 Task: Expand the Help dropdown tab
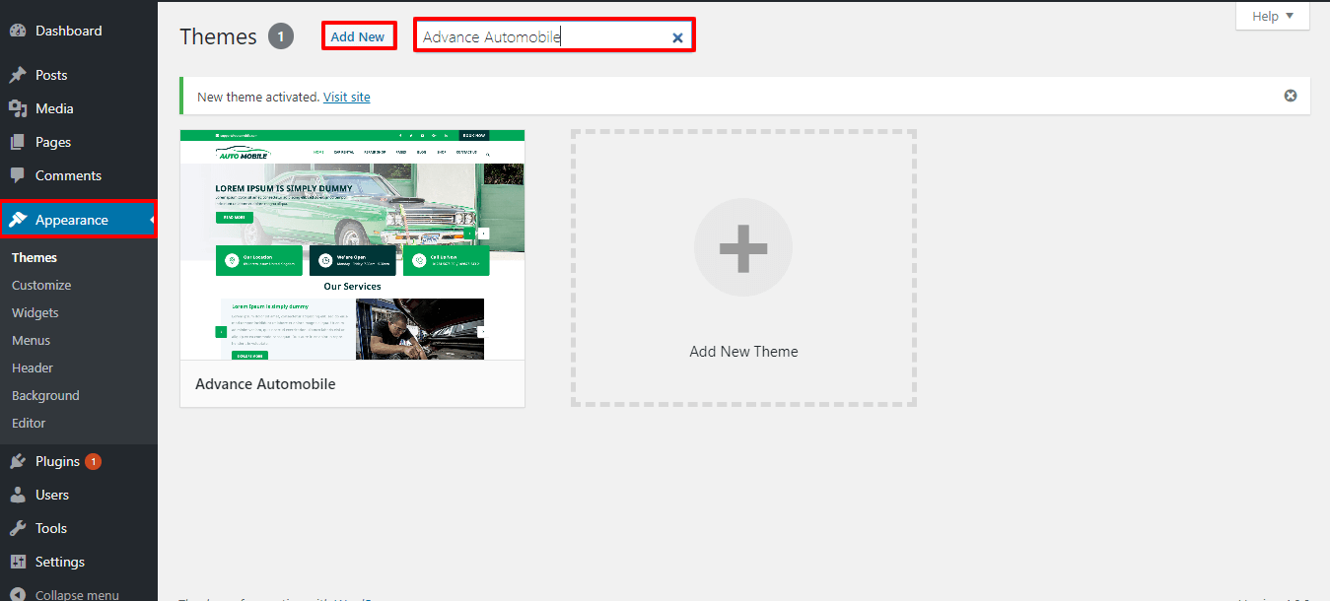tap(1272, 16)
